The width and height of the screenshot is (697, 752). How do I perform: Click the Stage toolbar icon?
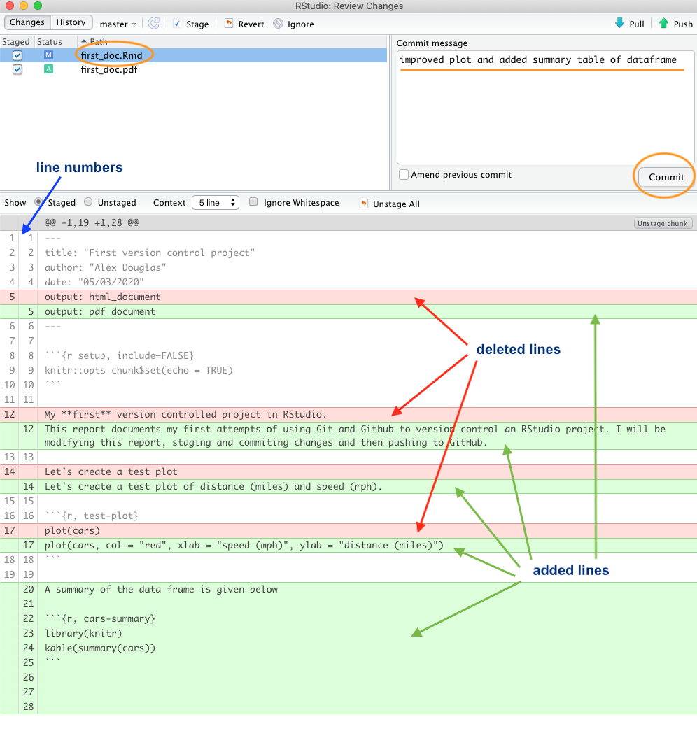[x=176, y=24]
